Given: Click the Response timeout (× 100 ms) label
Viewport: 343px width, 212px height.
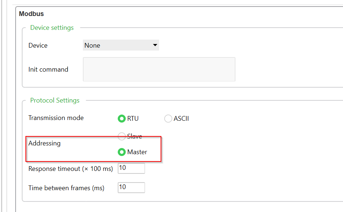Looking at the screenshot, I should click(x=70, y=169).
